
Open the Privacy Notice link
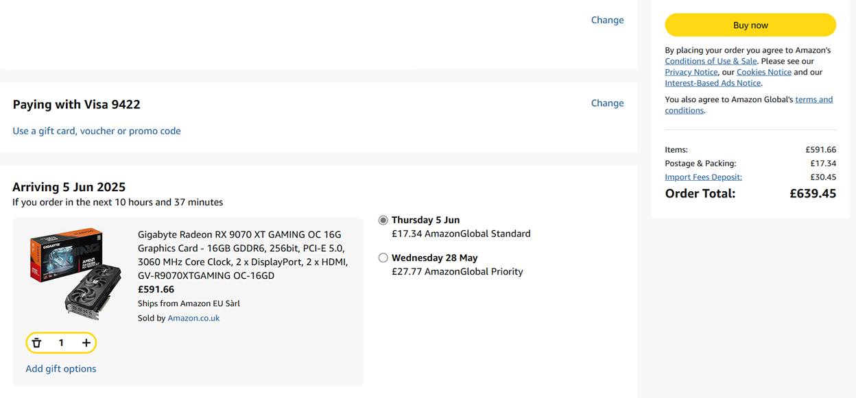point(691,72)
